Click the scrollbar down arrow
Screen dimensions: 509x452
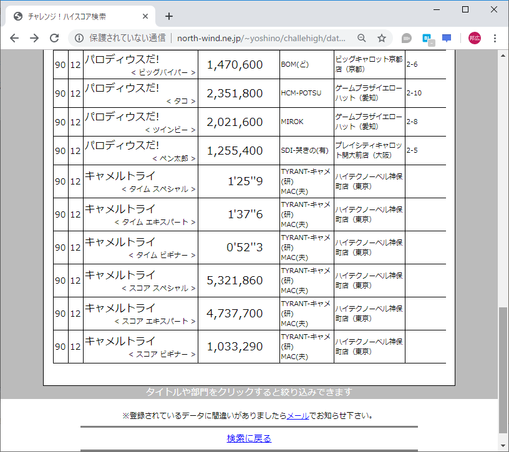[x=503, y=446]
